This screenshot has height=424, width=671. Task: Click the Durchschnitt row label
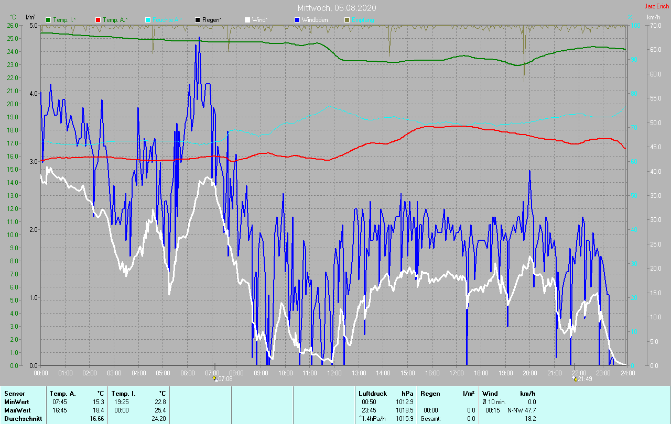click(x=23, y=419)
